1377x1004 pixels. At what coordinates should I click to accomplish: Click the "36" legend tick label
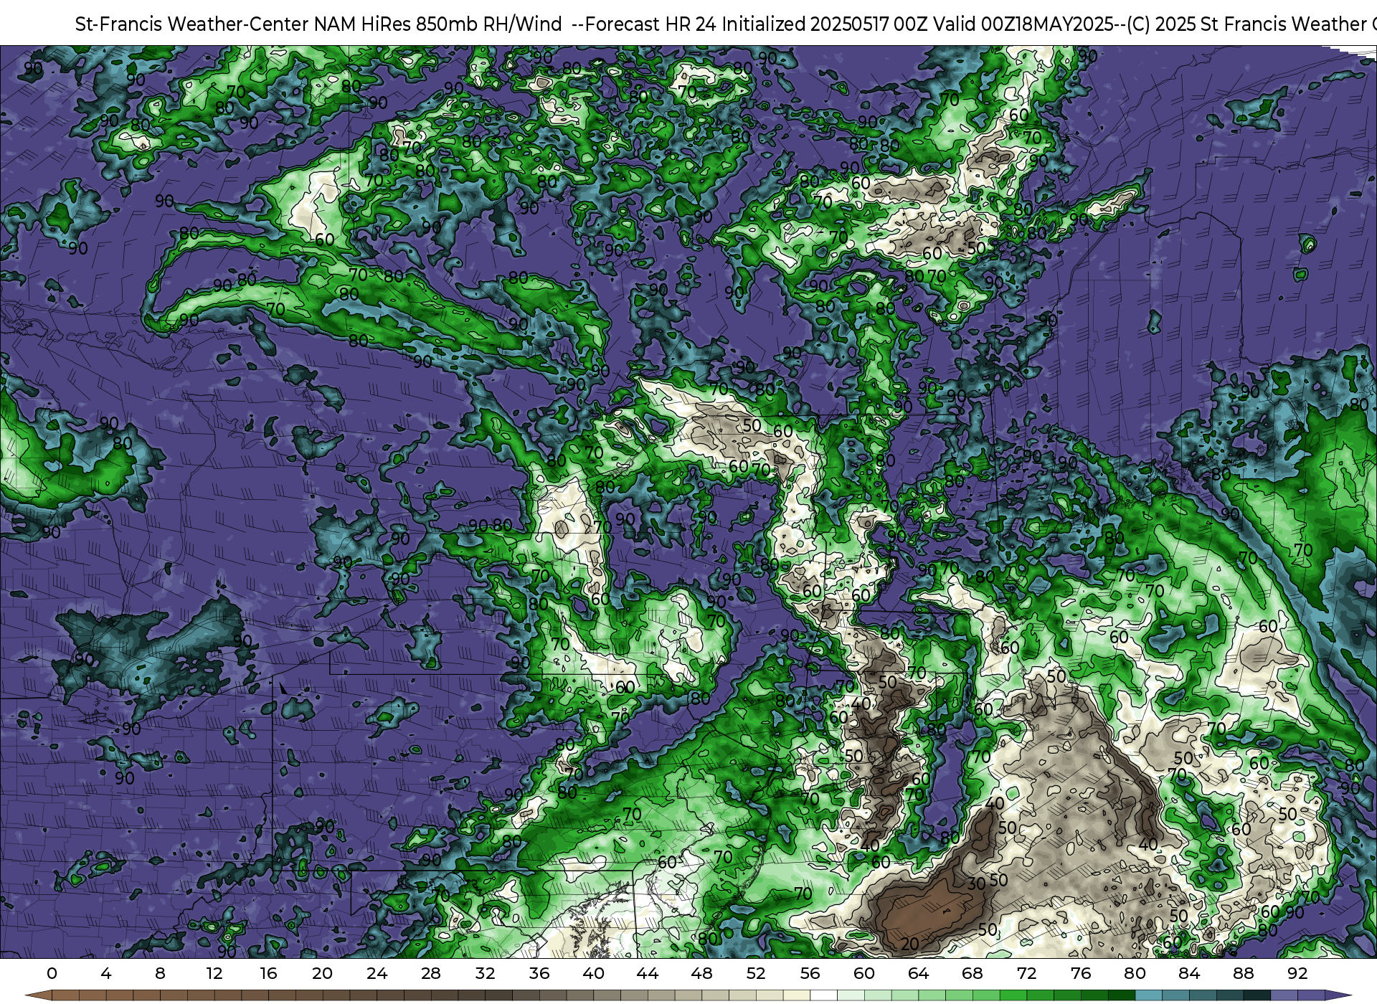click(x=539, y=973)
